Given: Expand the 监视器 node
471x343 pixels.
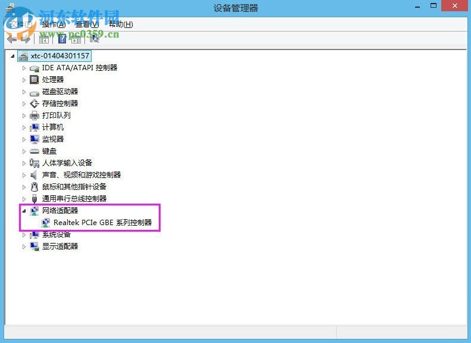Looking at the screenshot, I should click(24, 139).
